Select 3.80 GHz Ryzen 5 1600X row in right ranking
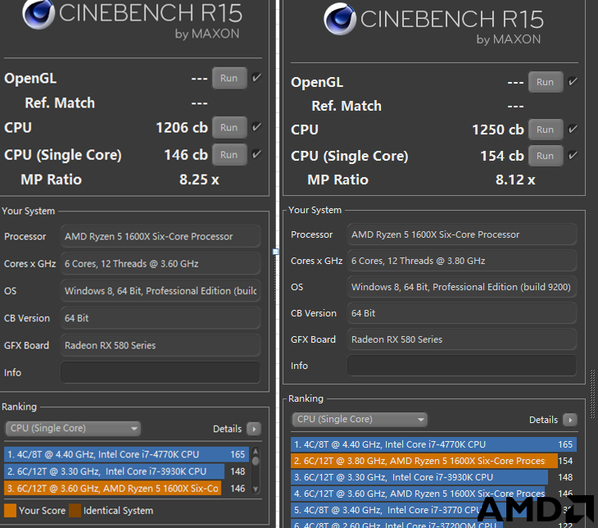 coord(433,461)
